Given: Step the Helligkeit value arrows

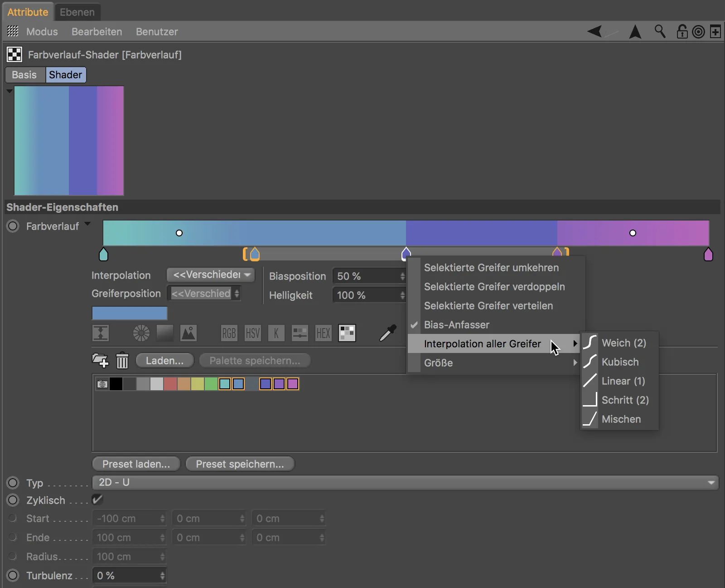Looking at the screenshot, I should pyautogui.click(x=402, y=295).
